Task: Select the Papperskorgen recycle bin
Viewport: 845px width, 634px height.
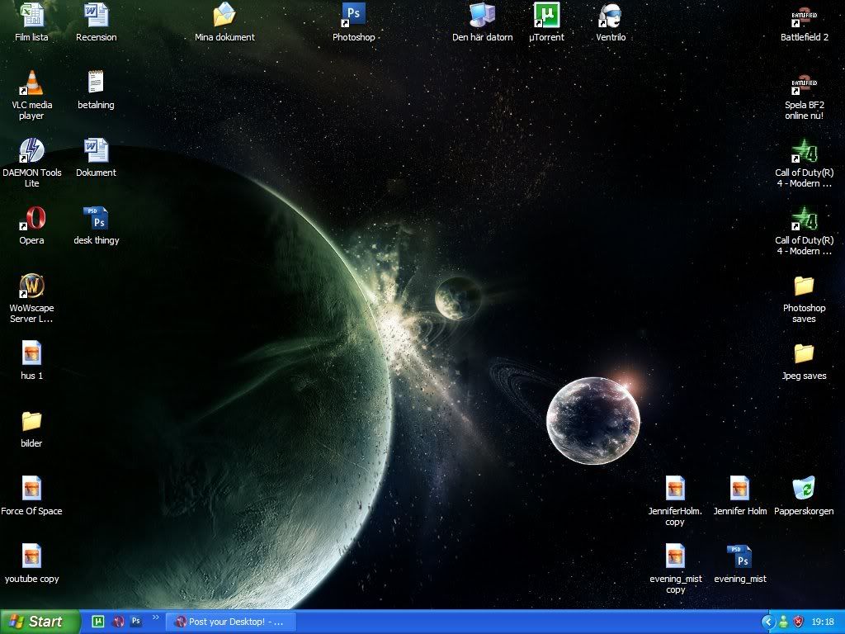Action: point(803,489)
